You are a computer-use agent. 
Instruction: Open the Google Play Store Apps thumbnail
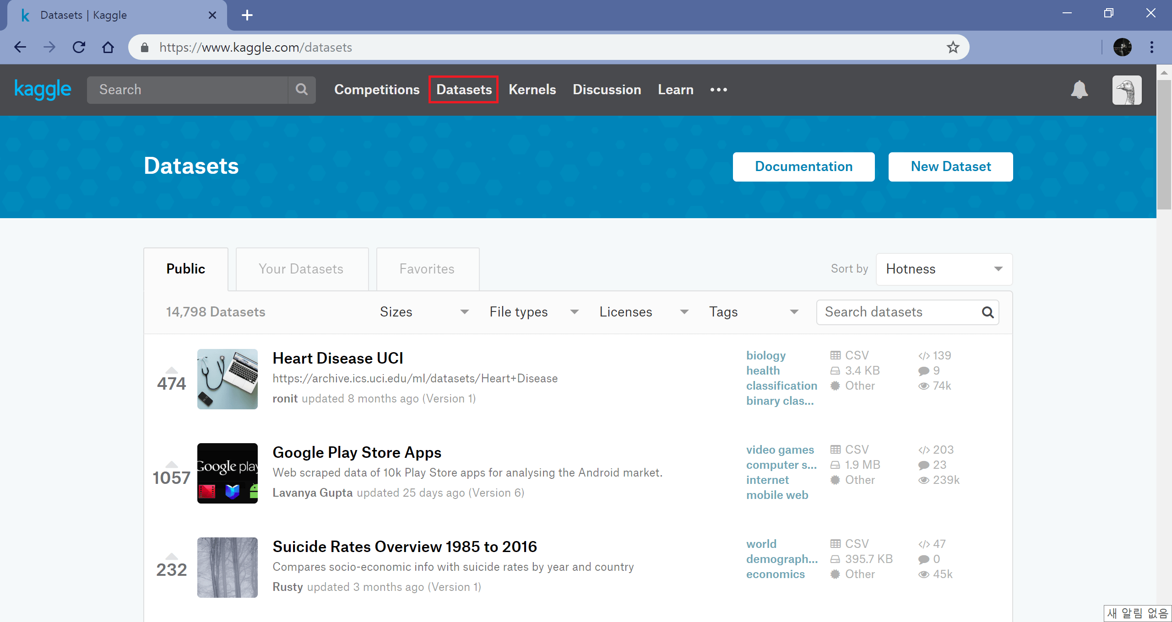228,473
